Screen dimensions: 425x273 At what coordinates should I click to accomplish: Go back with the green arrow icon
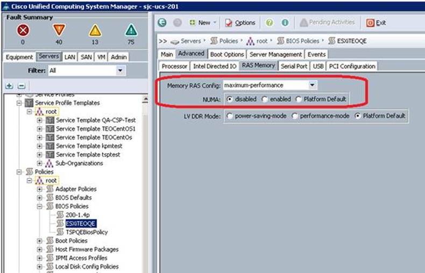(x=162, y=23)
